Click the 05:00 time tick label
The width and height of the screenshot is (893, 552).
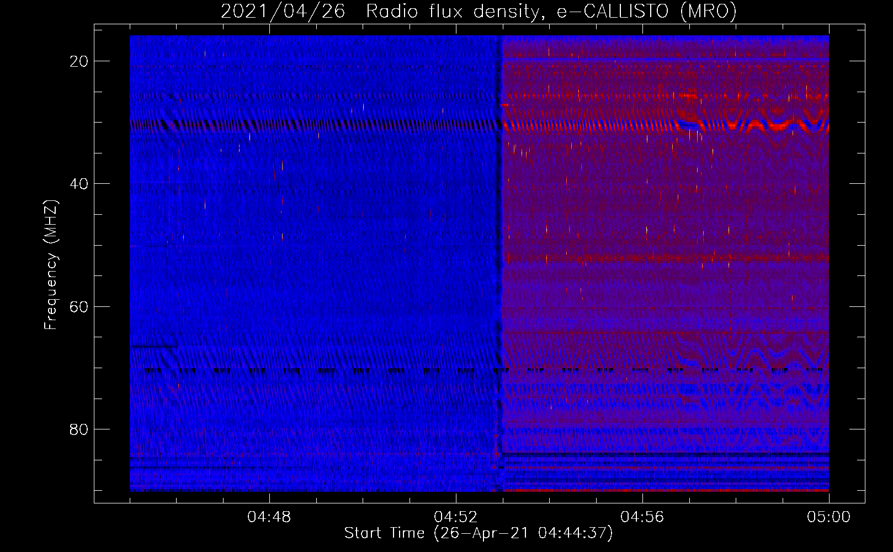point(828,517)
